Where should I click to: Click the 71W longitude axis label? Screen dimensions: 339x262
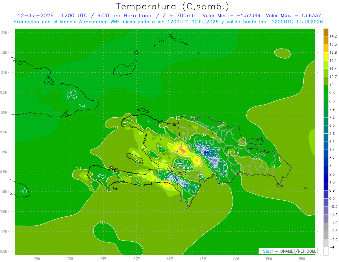pos(203,258)
